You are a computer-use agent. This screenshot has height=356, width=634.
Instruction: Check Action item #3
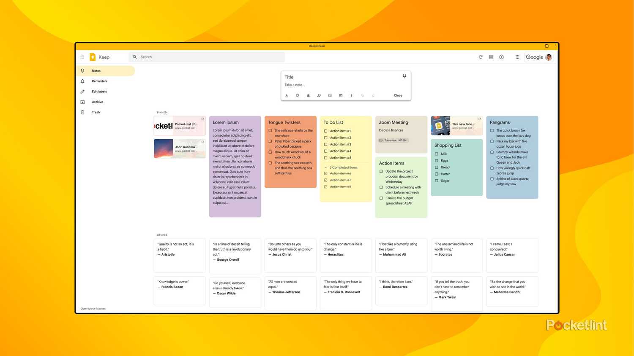click(325, 144)
